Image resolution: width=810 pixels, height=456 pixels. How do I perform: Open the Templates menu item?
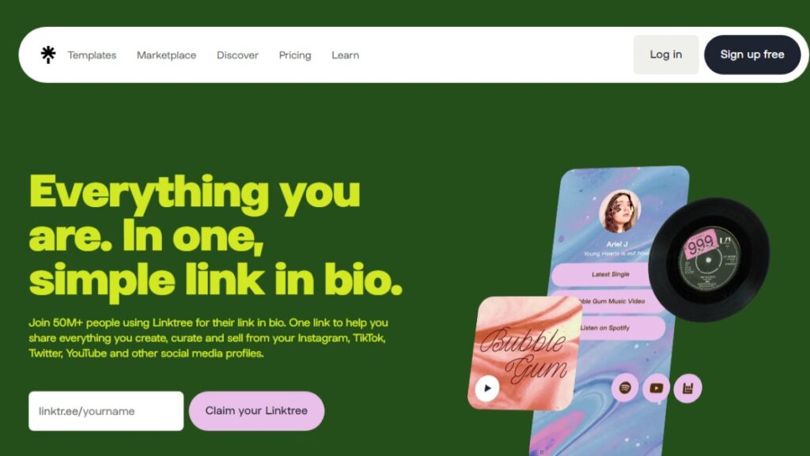tap(92, 55)
